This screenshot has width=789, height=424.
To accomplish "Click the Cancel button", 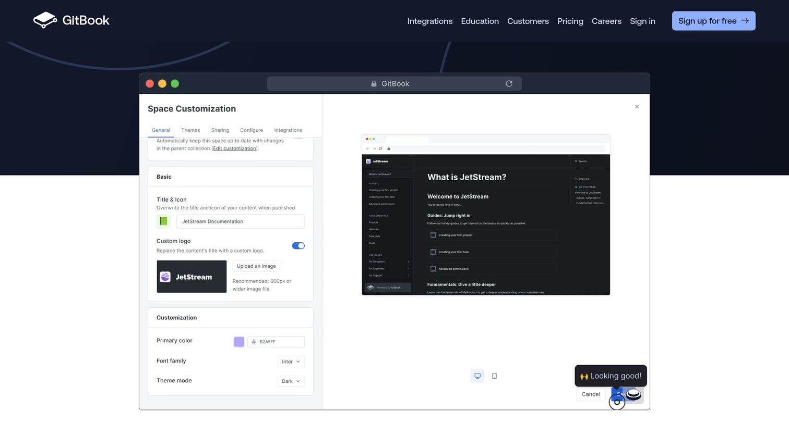I will click(x=591, y=394).
